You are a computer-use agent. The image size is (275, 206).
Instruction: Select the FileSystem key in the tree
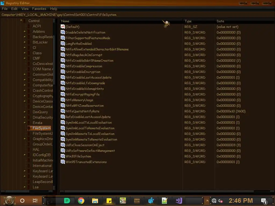[x=42, y=128]
